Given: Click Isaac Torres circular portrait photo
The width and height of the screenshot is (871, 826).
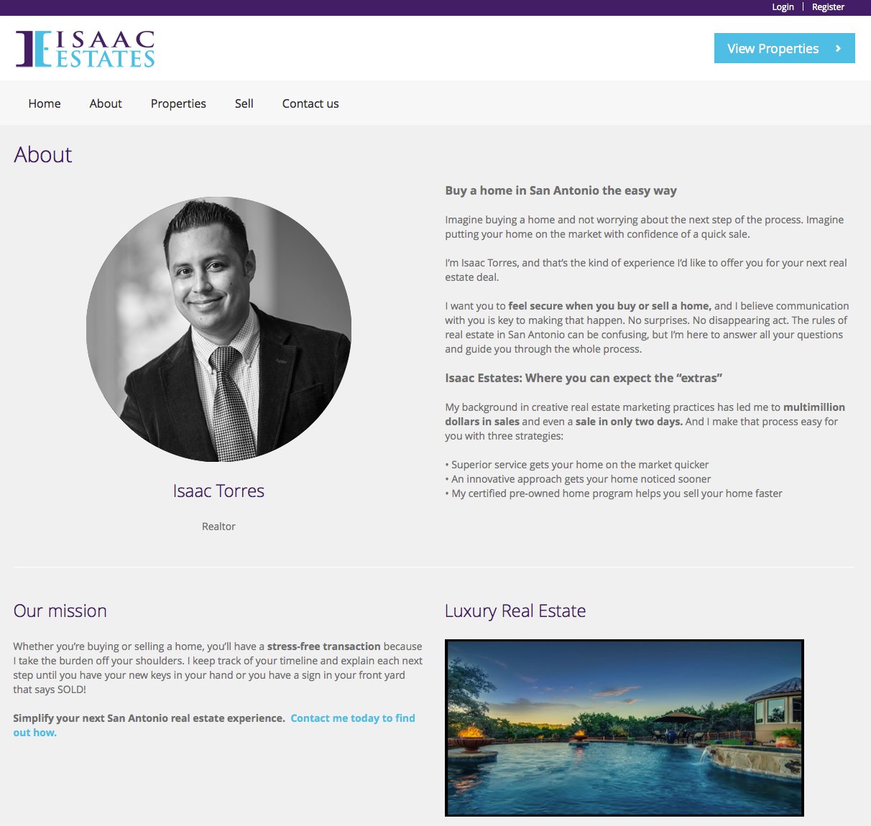Looking at the screenshot, I should [218, 330].
